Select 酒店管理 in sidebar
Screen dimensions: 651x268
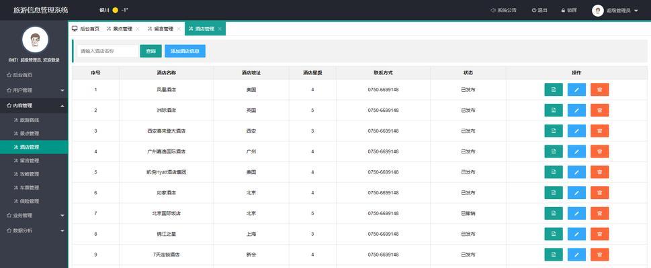[x=34, y=147]
